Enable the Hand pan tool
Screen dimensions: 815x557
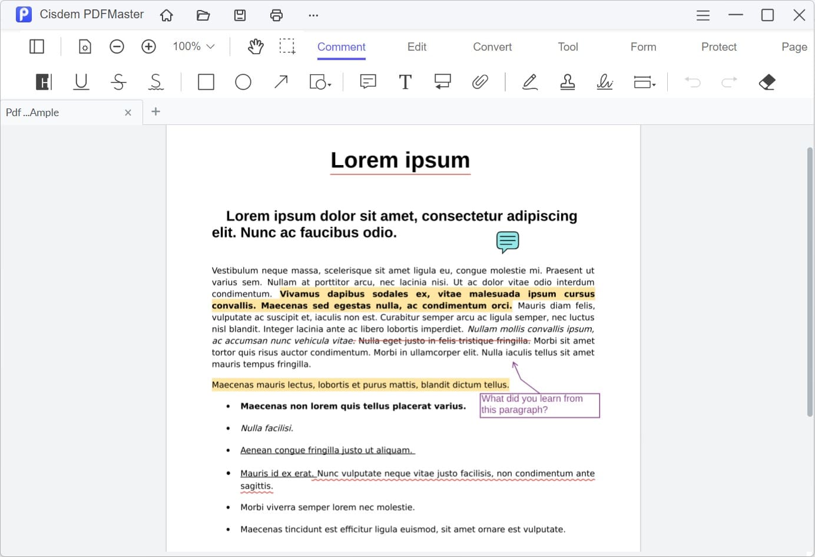point(255,46)
